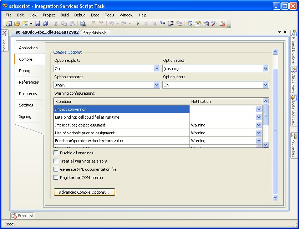This screenshot has width=299, height=229.
Task: Show the Error List panel
Action: [22, 216]
